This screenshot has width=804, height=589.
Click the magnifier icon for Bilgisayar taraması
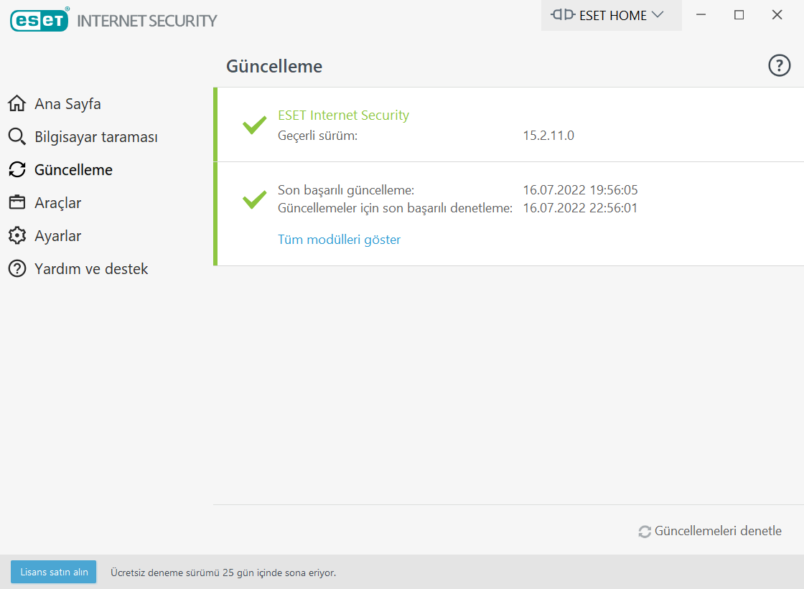17,137
